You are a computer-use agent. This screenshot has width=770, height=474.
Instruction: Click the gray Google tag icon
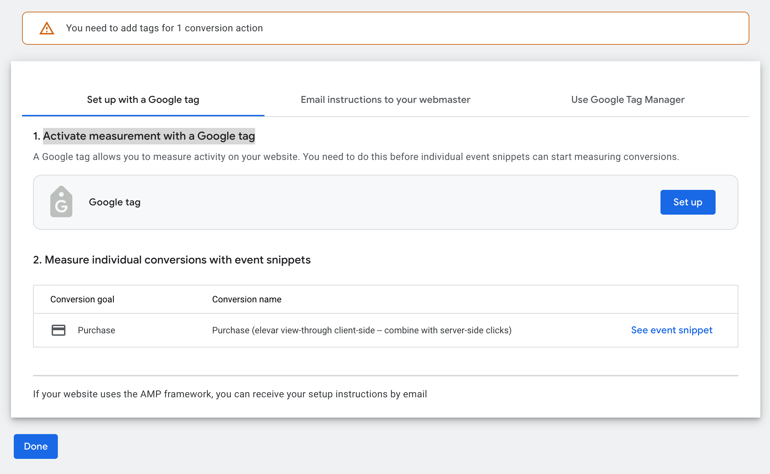pos(61,202)
